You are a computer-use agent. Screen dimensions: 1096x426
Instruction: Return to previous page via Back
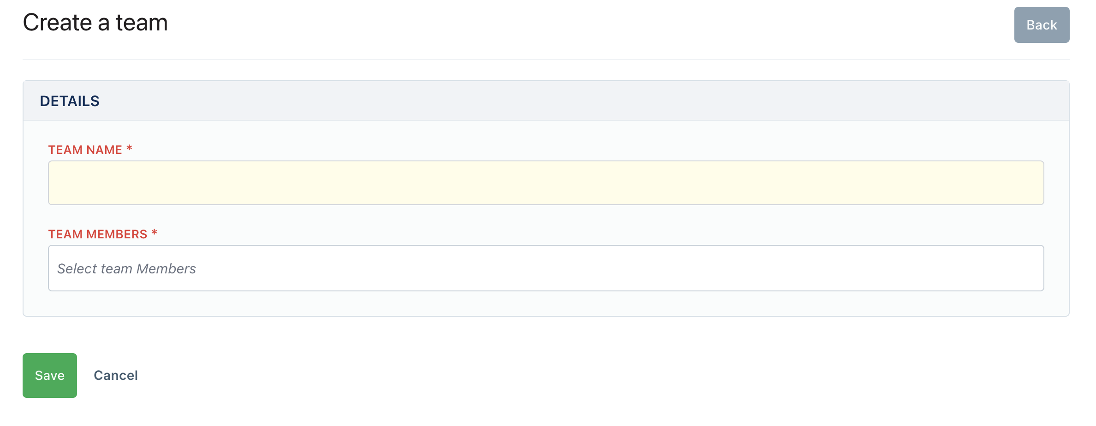coord(1042,25)
